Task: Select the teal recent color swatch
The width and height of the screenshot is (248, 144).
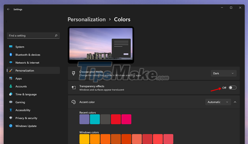Action: coord(95,119)
